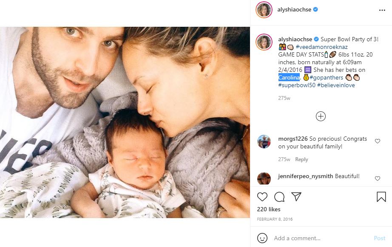Like the morgs1226 comment
Screen dimensions: 392x247
[378, 141]
